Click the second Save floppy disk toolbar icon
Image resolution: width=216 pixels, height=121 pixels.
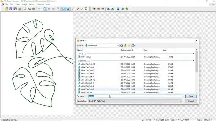pos(15,9)
